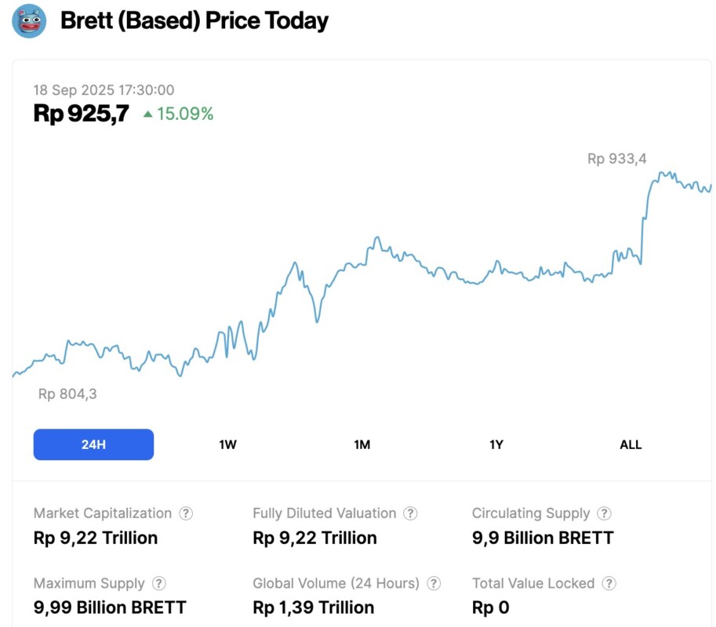Click the green price-up triangle indicator
Image resolution: width=716 pixels, height=627 pixels.
pyautogui.click(x=147, y=114)
